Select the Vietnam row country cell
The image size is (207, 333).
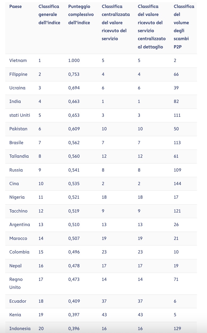coord(18,60)
